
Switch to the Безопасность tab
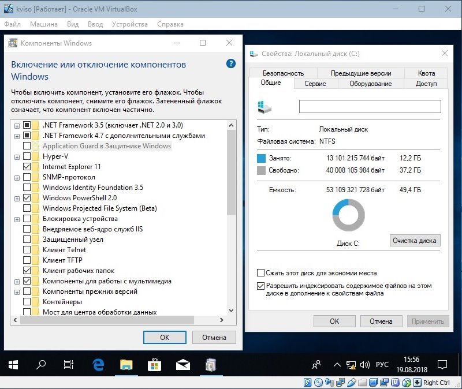click(x=283, y=73)
